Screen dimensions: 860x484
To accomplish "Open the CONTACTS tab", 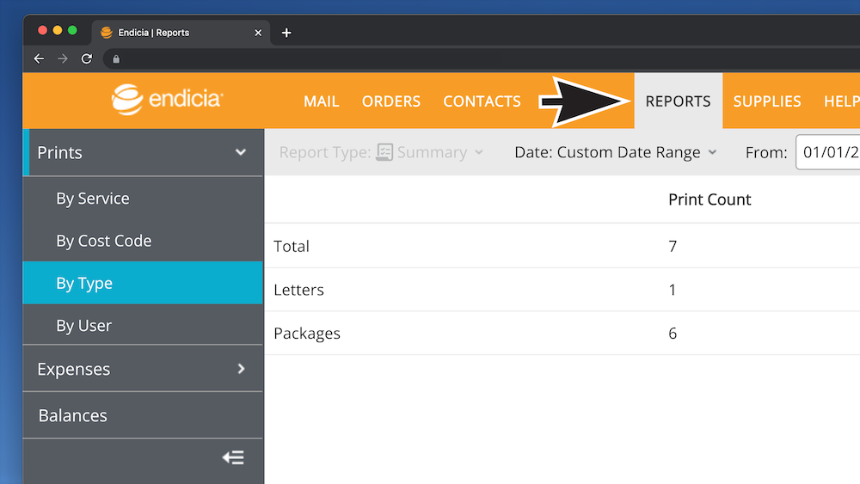I will 482,101.
